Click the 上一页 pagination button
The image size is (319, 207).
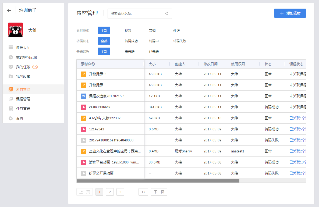(85, 192)
